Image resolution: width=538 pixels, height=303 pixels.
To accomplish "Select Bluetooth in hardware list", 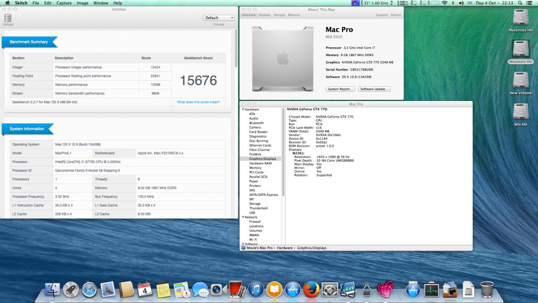I will [256, 123].
